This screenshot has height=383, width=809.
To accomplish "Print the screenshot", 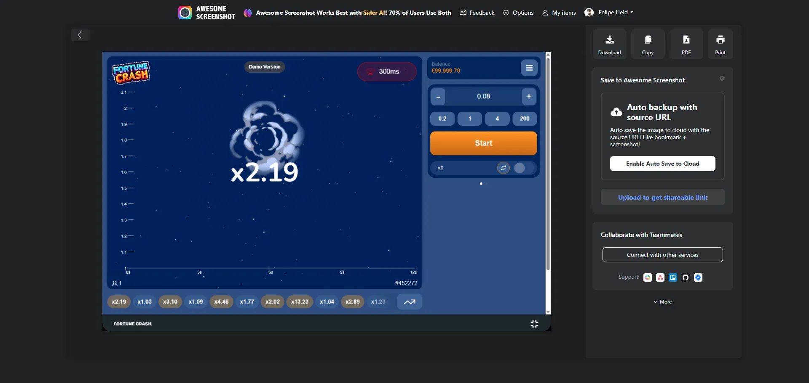I will [x=720, y=44].
